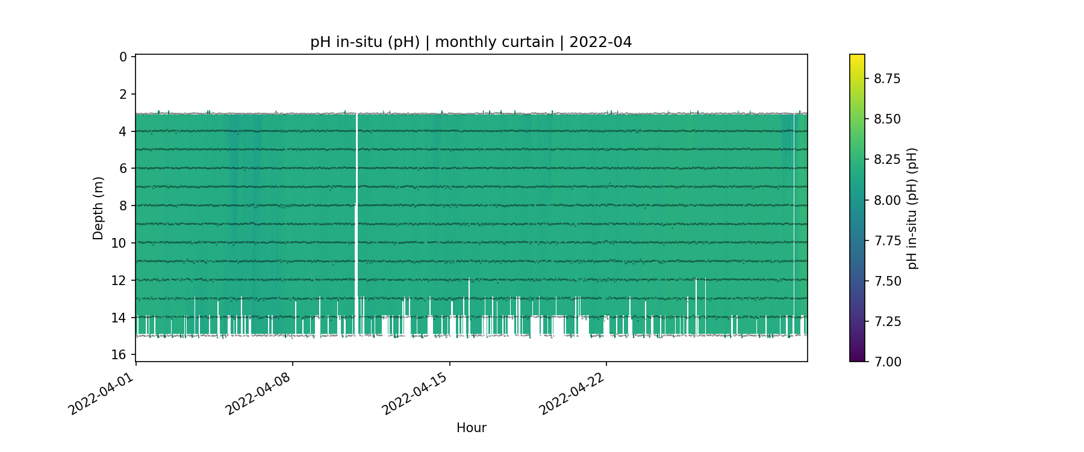Select the depth tick label 8
Screen dimensions: 1084x452
(x=123, y=206)
